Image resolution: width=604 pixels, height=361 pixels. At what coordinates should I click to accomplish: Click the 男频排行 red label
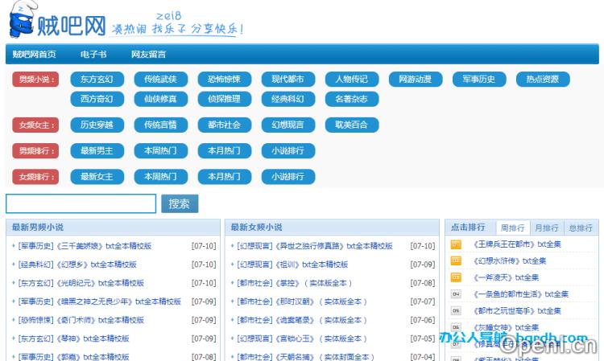(x=35, y=150)
